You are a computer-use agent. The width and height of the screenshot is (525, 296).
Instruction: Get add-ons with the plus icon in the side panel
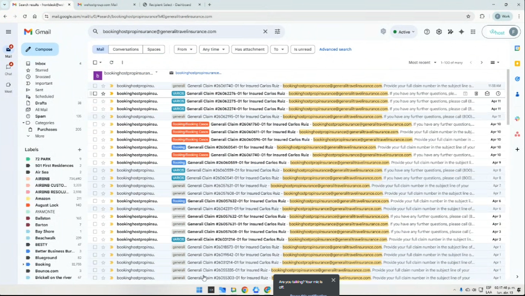517,149
